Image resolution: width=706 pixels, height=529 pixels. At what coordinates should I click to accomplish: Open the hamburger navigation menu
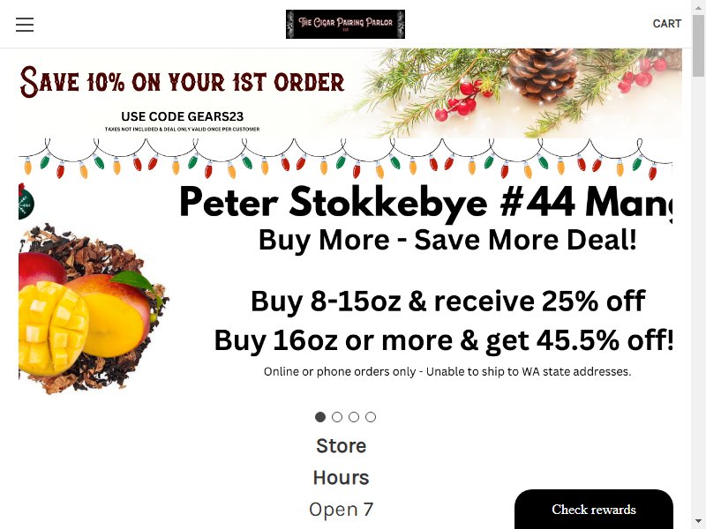[x=25, y=25]
